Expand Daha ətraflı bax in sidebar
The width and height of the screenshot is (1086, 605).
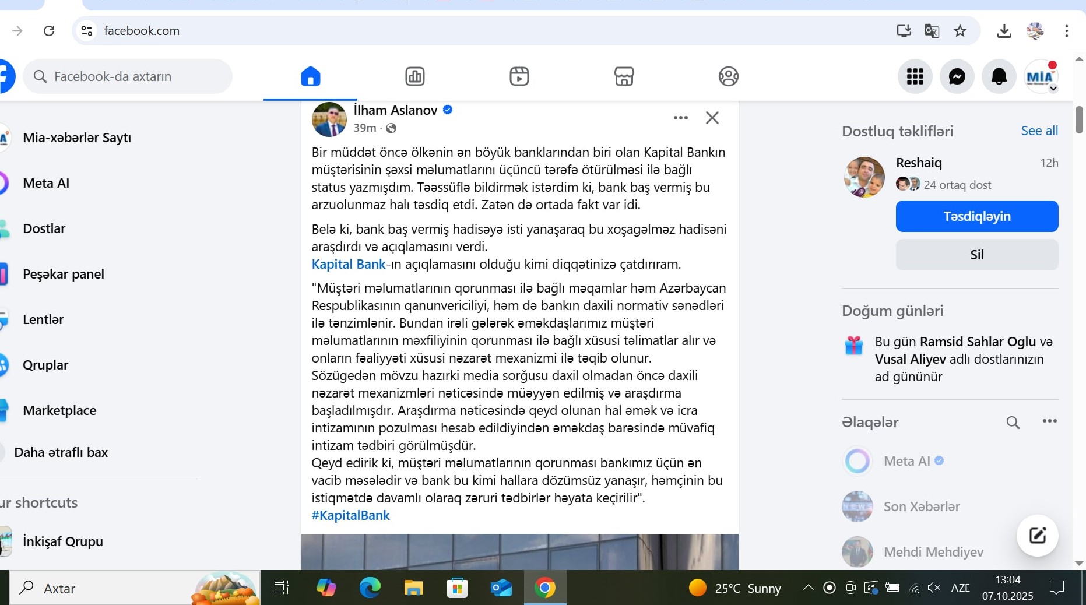(61, 452)
